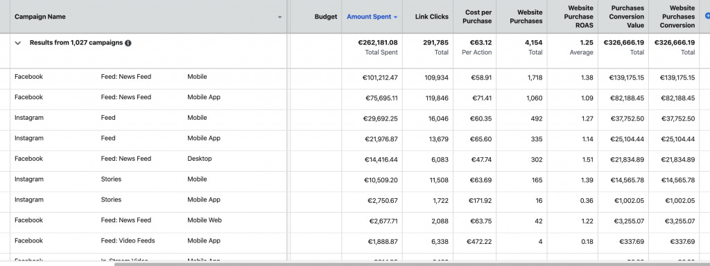The height and width of the screenshot is (266, 710).
Task: Click amount spent €10,509.20
Action: click(x=381, y=180)
